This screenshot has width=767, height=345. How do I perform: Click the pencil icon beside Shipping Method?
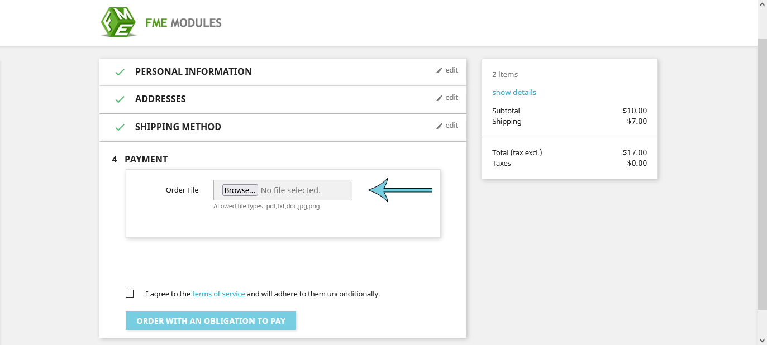point(439,126)
